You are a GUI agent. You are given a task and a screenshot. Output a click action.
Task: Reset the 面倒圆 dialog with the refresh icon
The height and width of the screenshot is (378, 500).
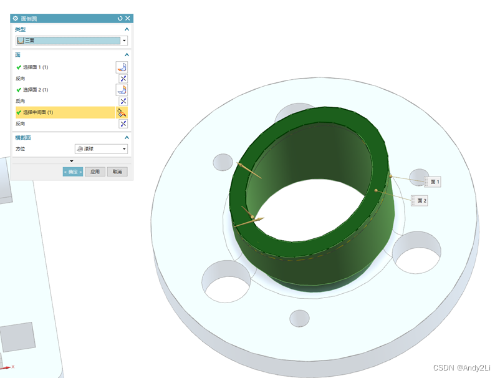pos(120,19)
